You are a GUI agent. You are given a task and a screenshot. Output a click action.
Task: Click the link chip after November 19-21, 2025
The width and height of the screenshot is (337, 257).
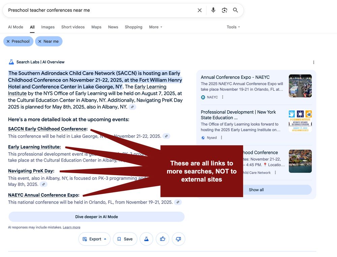pos(178,202)
